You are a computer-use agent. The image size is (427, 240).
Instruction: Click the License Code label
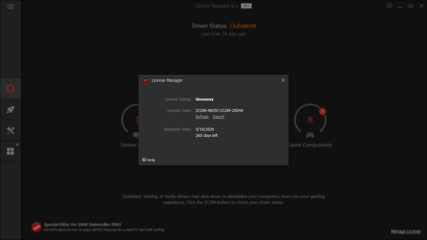point(179,111)
